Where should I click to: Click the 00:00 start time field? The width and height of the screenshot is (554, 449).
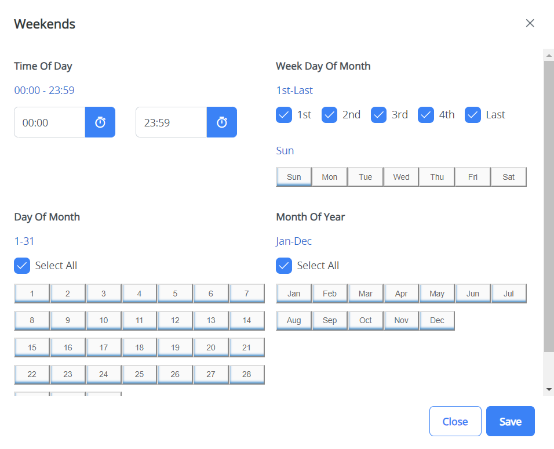point(50,122)
